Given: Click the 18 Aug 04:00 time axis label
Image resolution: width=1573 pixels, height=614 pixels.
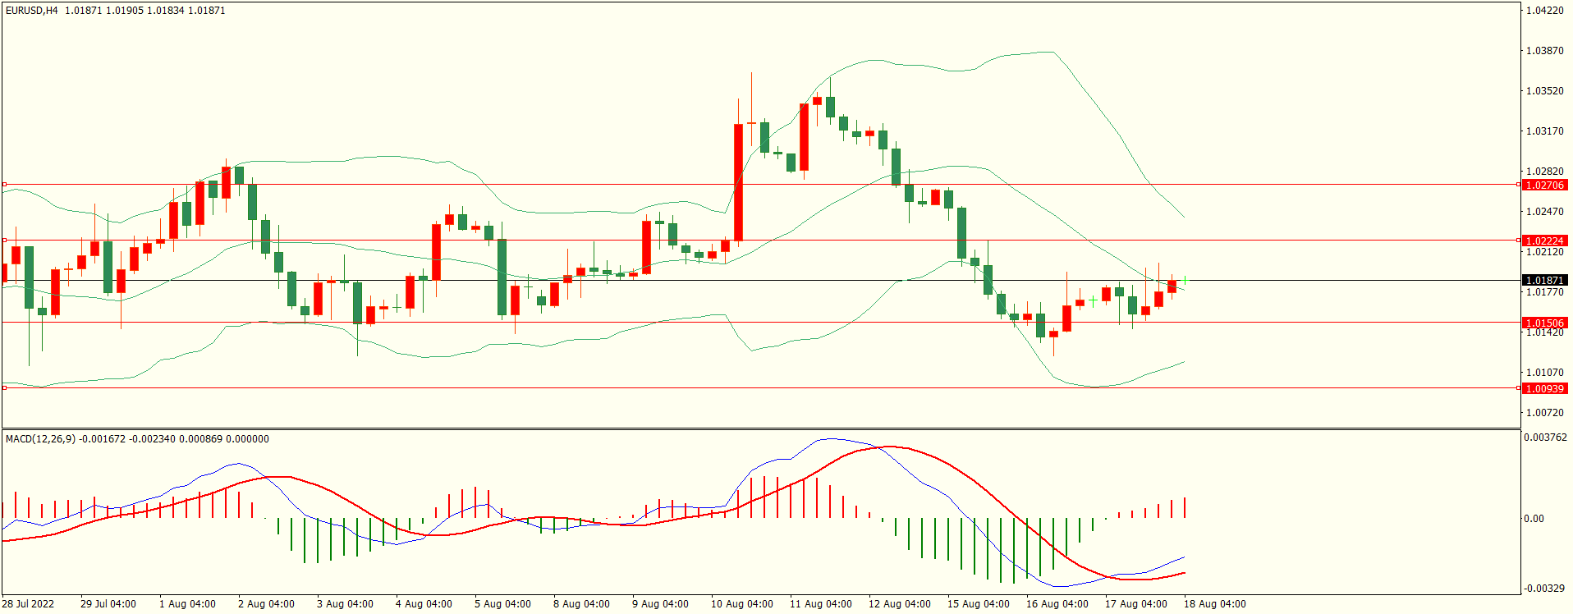Looking at the screenshot, I should 1214,604.
